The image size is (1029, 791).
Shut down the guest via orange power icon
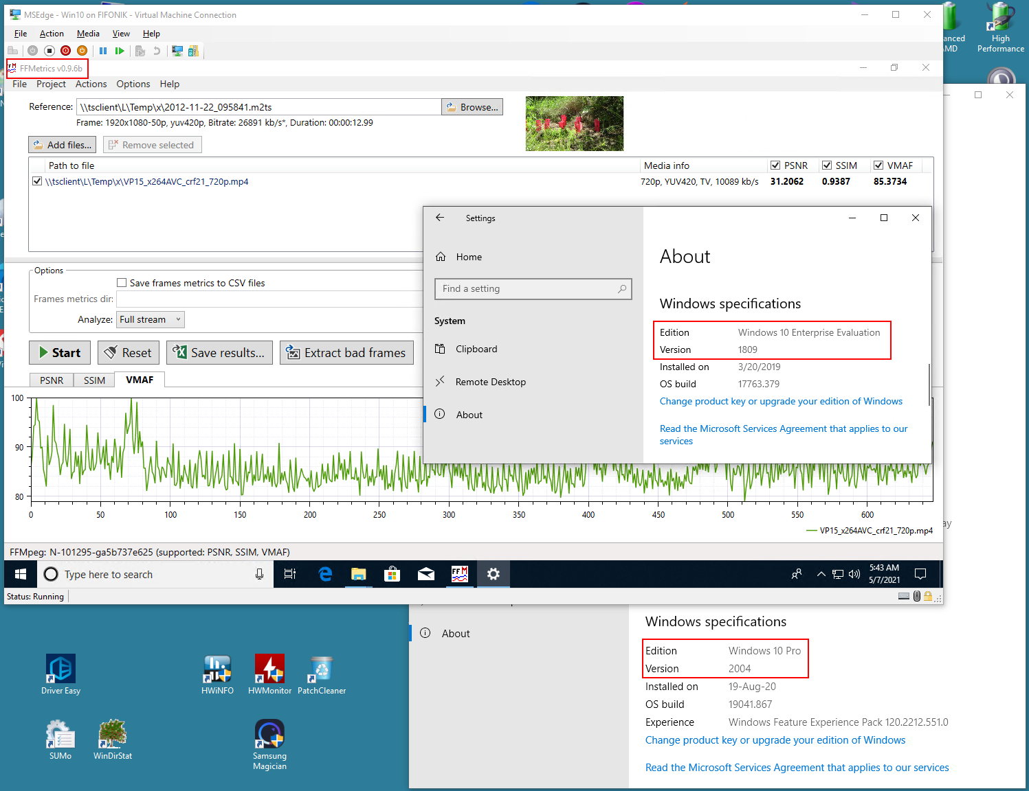coord(82,50)
